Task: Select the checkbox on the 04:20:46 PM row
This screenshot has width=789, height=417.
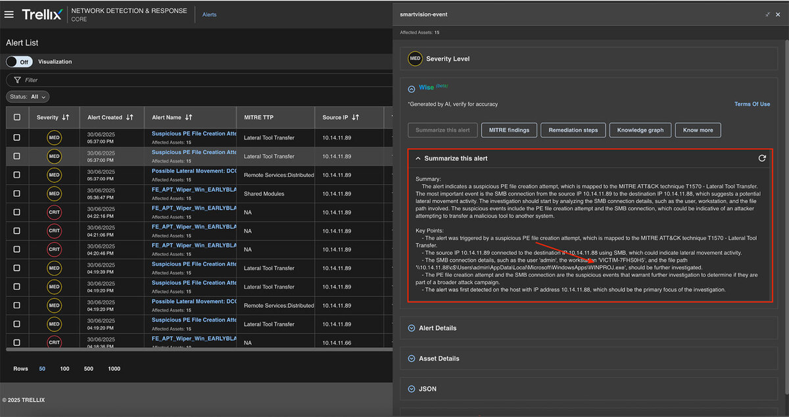Action: (x=16, y=249)
